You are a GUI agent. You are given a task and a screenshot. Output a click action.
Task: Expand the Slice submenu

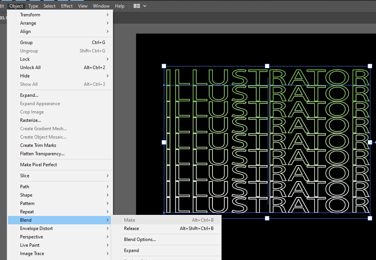click(x=60, y=176)
